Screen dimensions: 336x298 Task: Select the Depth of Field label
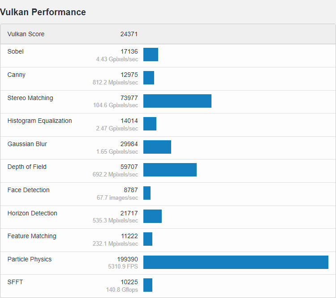point(27,167)
